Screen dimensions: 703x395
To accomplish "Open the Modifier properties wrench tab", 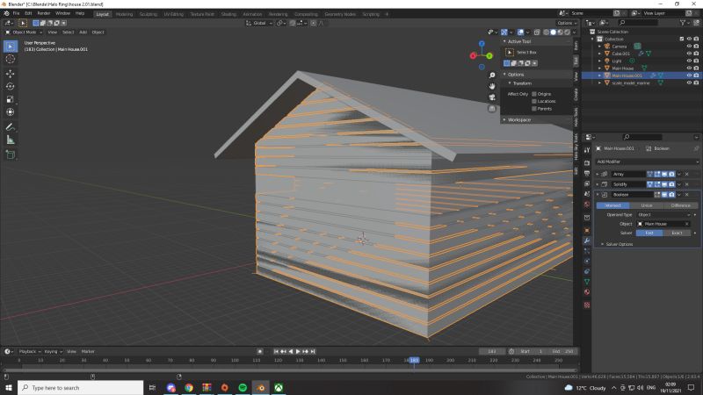I will pyautogui.click(x=587, y=241).
